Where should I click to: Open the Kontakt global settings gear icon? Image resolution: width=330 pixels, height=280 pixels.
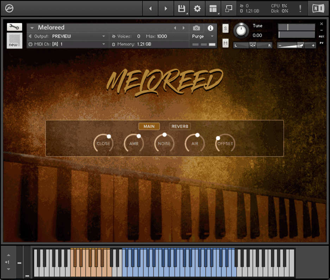click(197, 8)
